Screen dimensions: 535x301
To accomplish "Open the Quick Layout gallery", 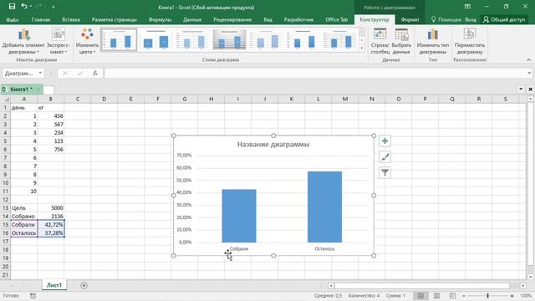I will pos(59,41).
